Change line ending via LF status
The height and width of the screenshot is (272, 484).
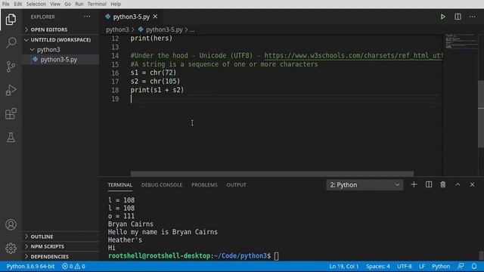(422, 267)
